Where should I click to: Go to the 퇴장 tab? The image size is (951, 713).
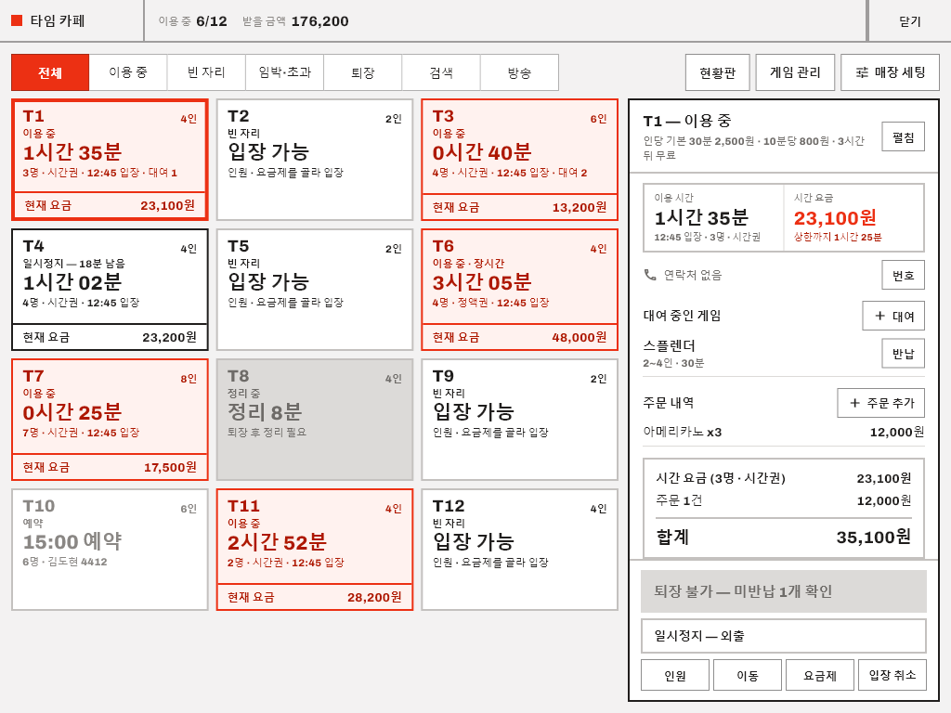[x=363, y=72]
